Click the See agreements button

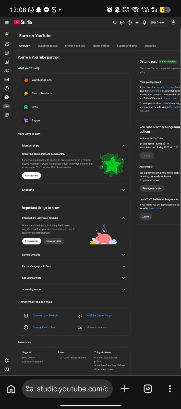(x=152, y=188)
